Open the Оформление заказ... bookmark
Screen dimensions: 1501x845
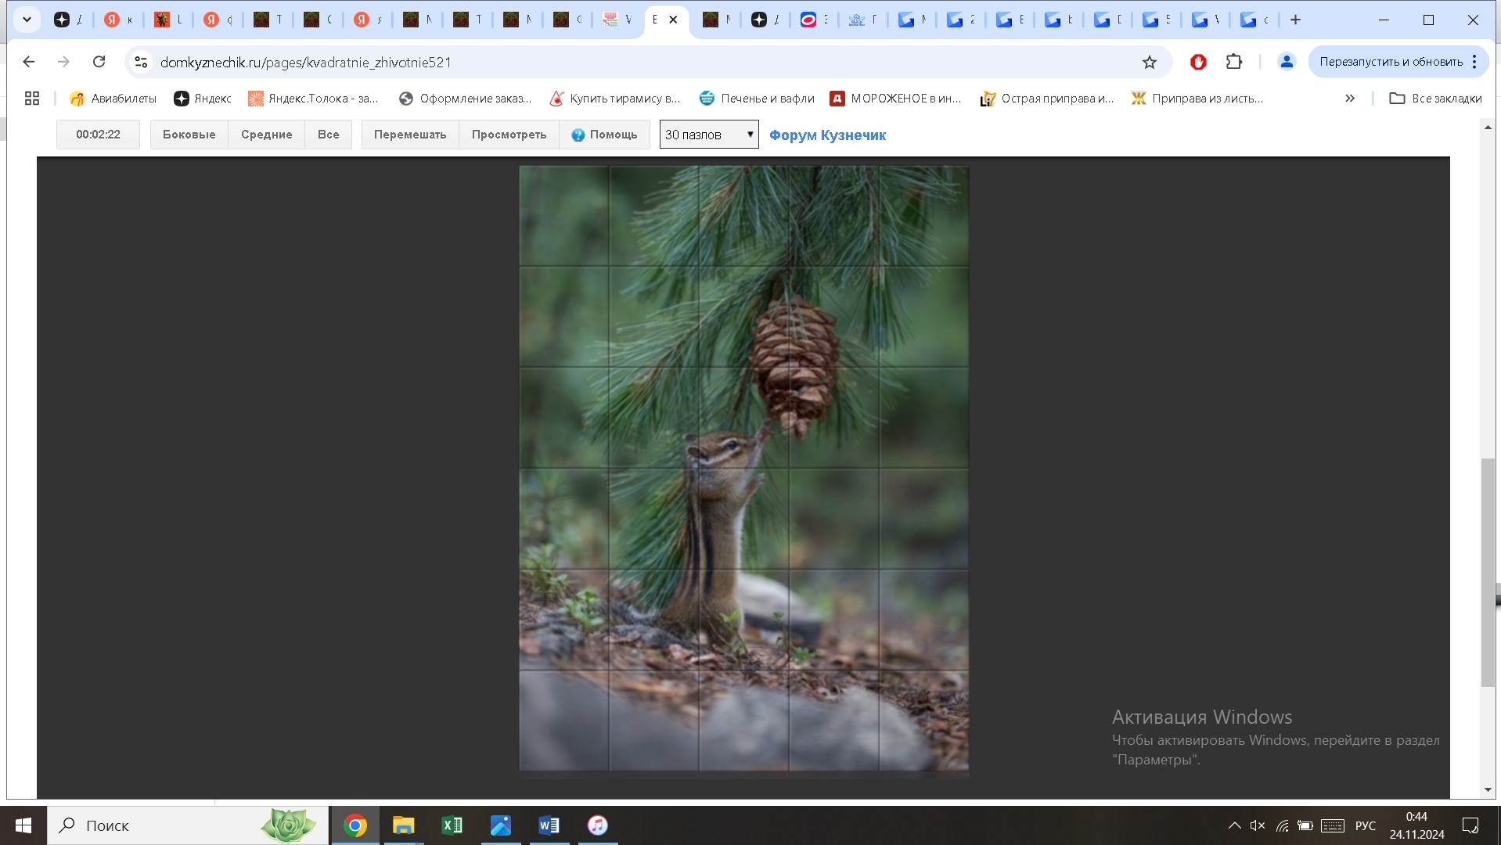465,99
